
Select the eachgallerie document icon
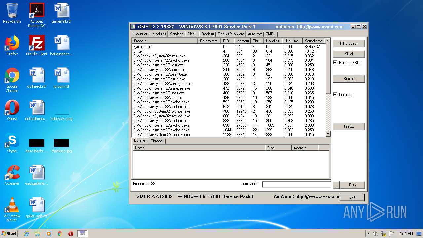[x=37, y=175]
